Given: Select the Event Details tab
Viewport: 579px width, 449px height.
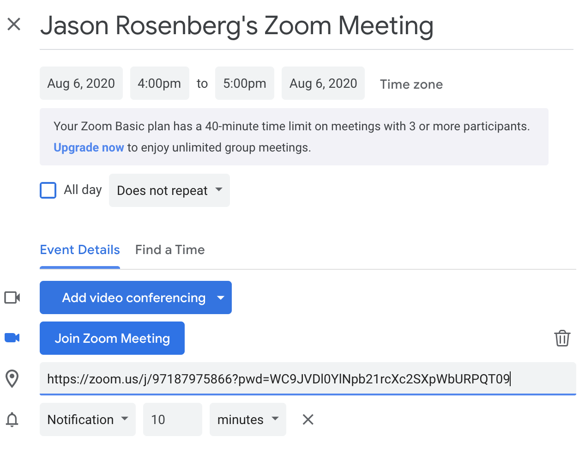Looking at the screenshot, I should coord(80,250).
